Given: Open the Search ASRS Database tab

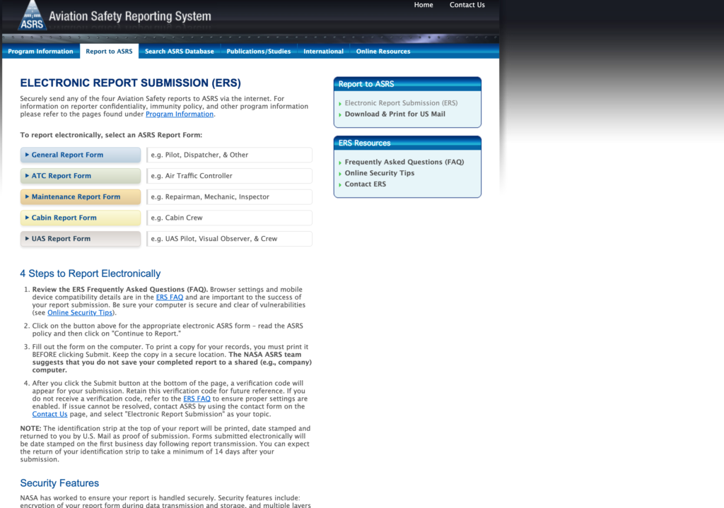Looking at the screenshot, I should point(179,51).
